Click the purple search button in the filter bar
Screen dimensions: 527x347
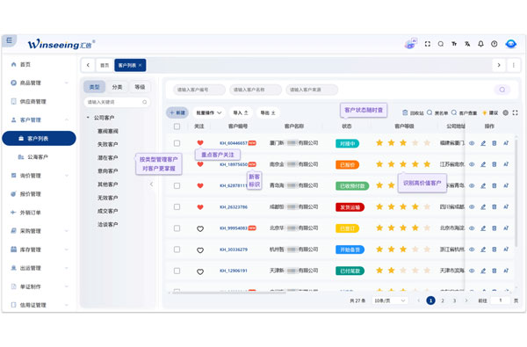[x=502, y=90]
